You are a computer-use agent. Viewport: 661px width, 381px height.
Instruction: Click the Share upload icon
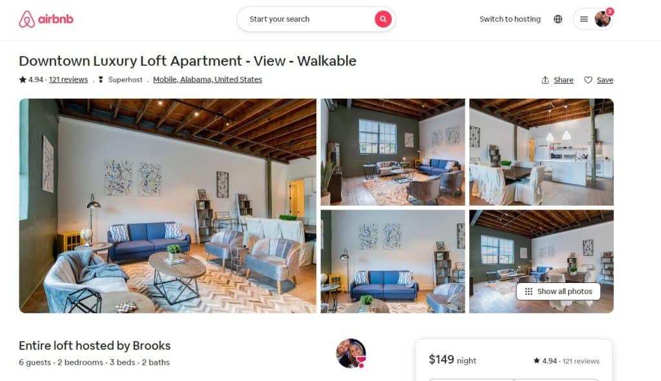(545, 80)
